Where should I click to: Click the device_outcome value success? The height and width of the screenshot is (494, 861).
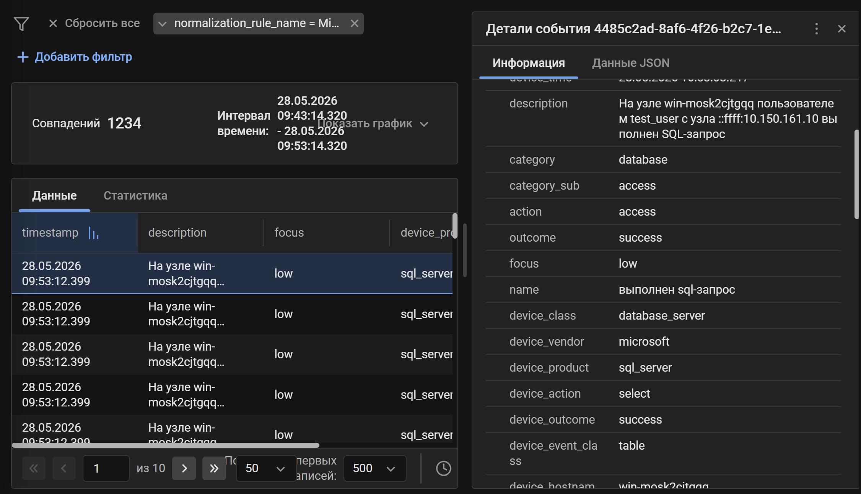[640, 420]
